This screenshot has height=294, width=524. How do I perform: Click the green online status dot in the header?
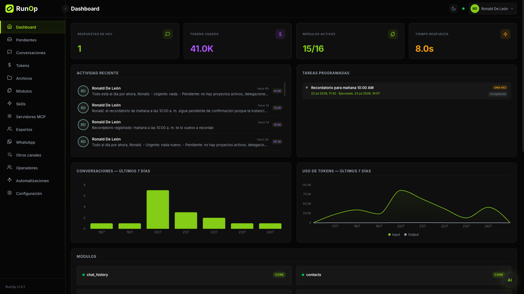point(463,9)
